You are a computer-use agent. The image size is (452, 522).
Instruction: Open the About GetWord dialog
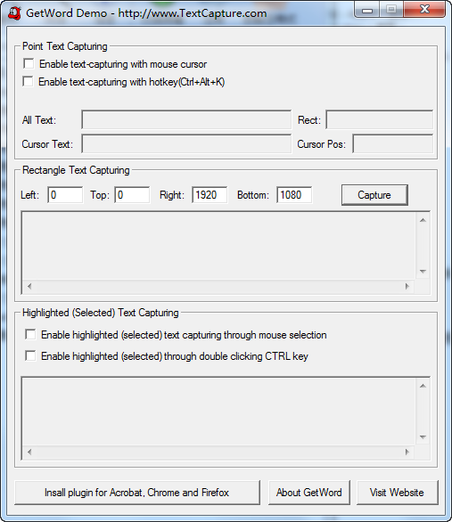click(308, 493)
